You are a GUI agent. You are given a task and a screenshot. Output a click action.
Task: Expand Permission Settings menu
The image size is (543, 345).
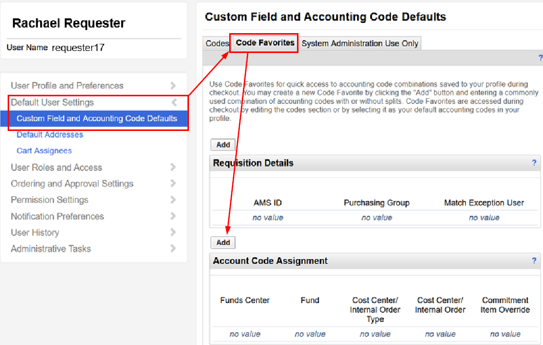click(x=173, y=200)
